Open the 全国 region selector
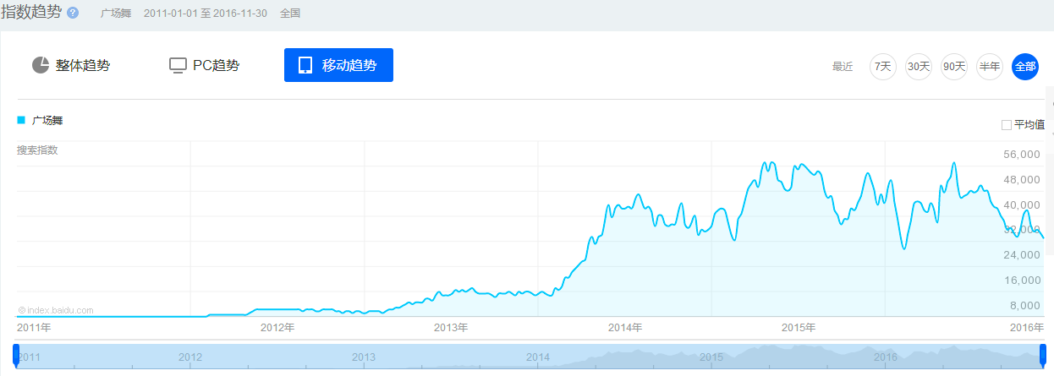The height and width of the screenshot is (376, 1054). (290, 14)
